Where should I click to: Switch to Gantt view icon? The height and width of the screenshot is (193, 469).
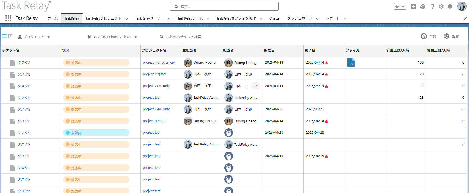point(10,36)
